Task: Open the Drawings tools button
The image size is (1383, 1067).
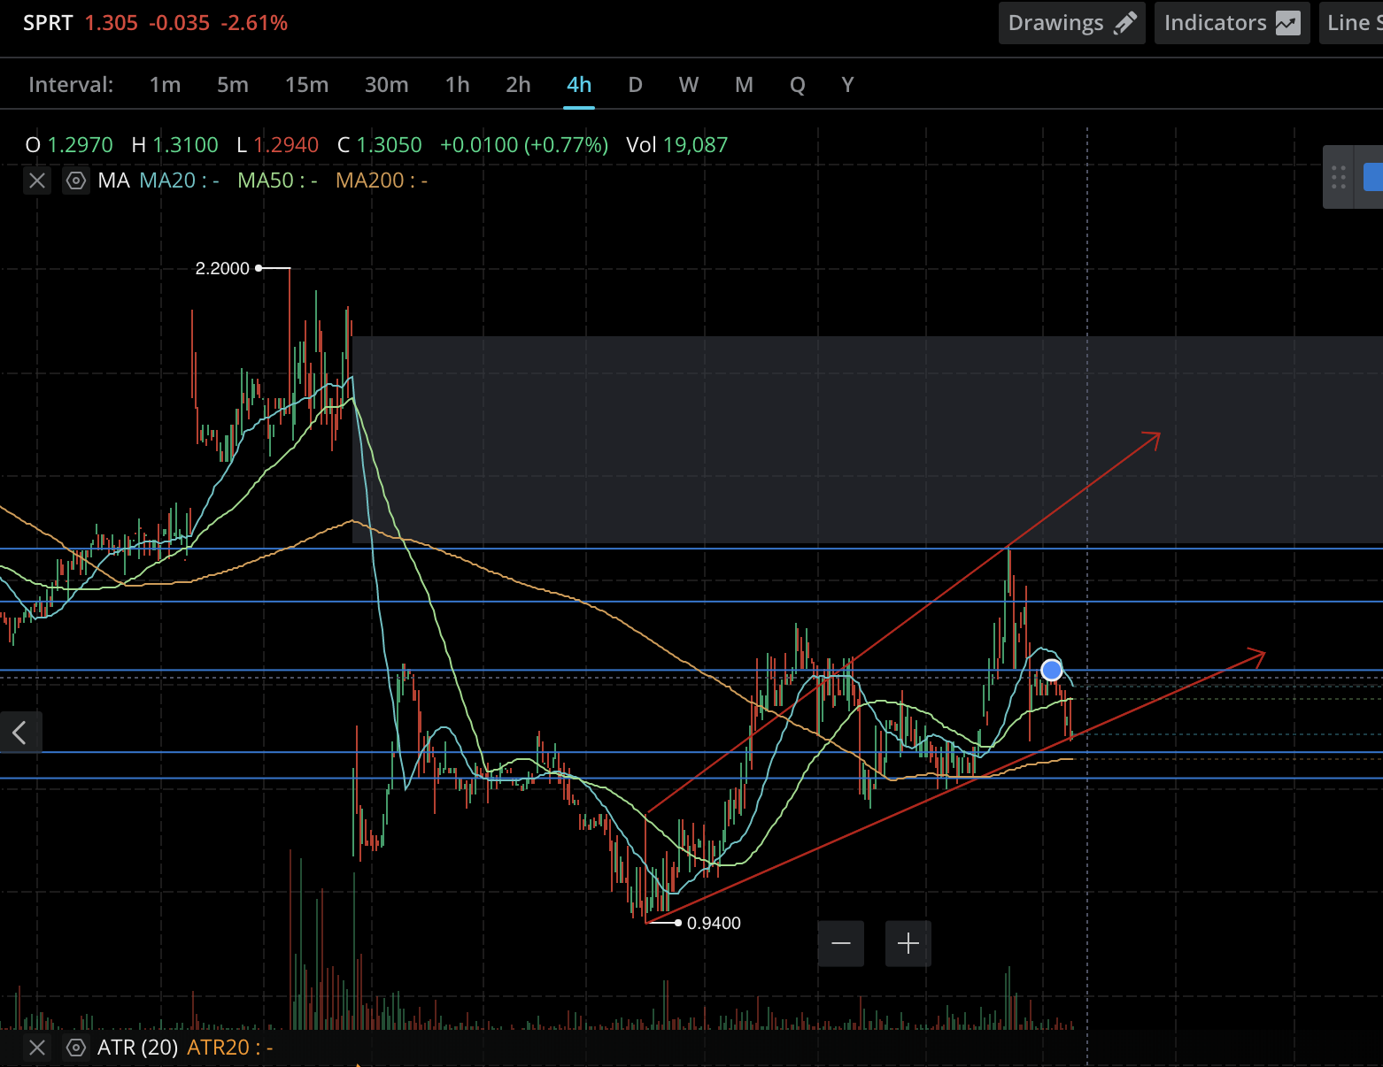Action: [x=1071, y=23]
